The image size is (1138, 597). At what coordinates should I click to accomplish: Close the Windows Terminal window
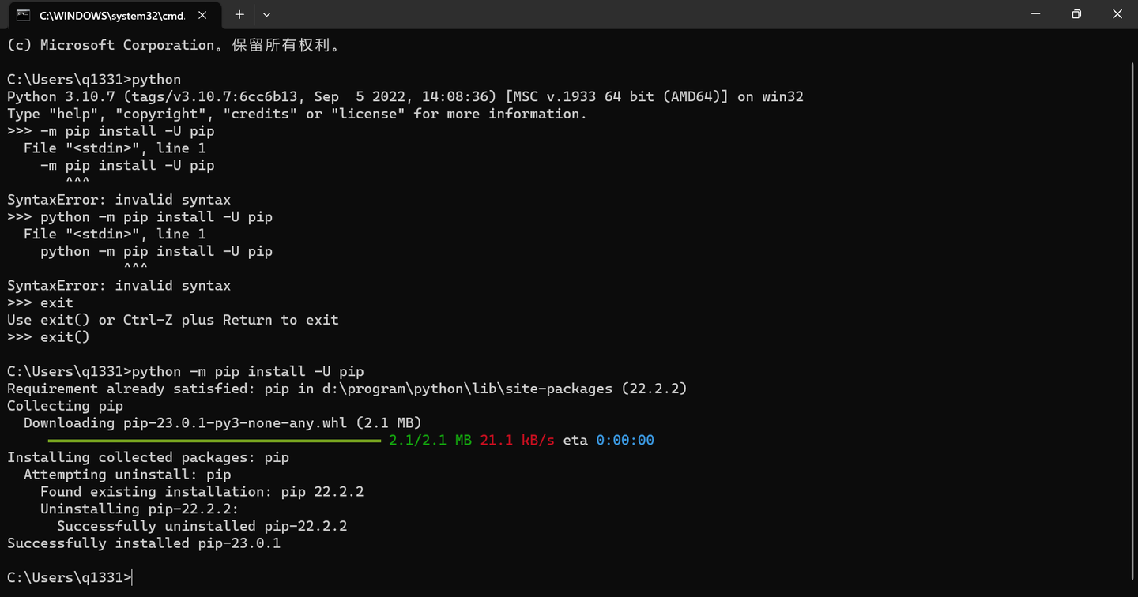1117,14
